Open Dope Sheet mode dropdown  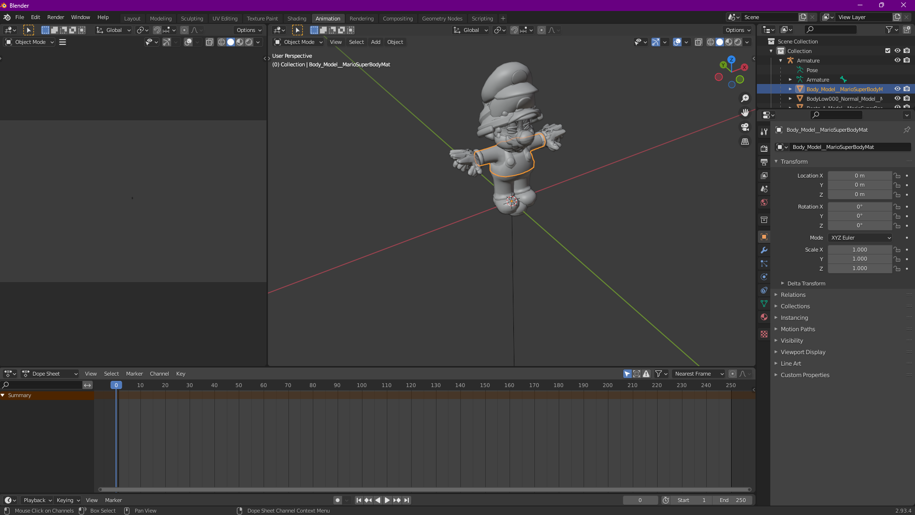(x=50, y=374)
